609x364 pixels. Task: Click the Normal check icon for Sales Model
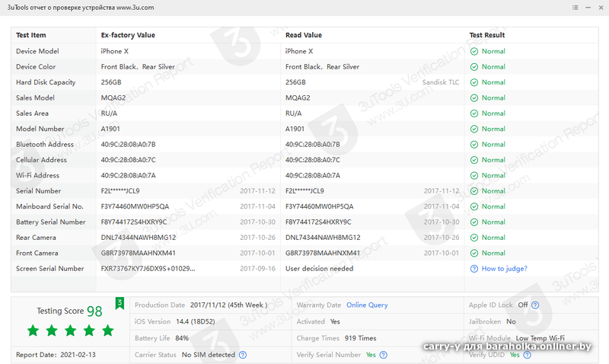coord(473,98)
